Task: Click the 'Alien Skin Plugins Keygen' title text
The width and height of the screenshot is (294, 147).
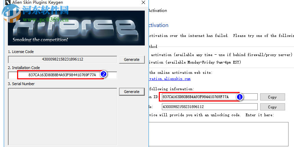Action: pos(38,2)
